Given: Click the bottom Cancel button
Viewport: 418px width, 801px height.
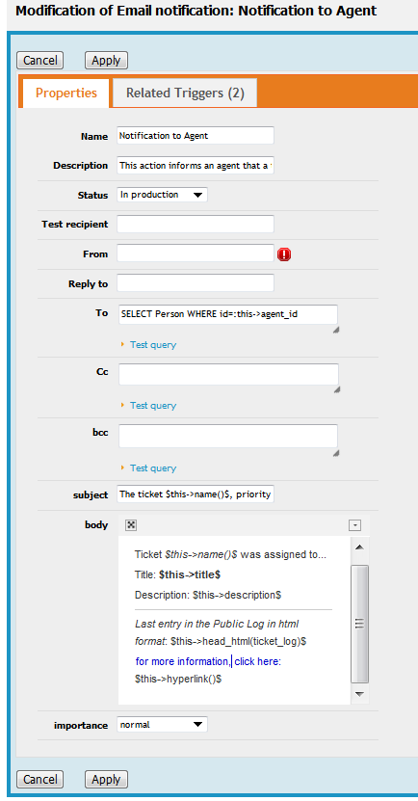Looking at the screenshot, I should (39, 780).
